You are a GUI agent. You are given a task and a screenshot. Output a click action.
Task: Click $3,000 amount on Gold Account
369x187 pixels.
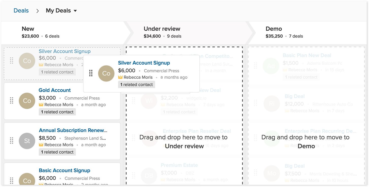coord(47,98)
